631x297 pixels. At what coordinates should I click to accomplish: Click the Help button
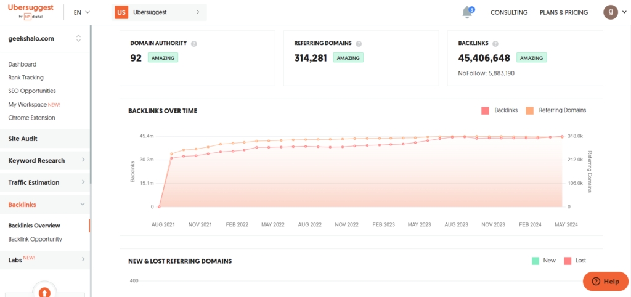[x=606, y=282]
